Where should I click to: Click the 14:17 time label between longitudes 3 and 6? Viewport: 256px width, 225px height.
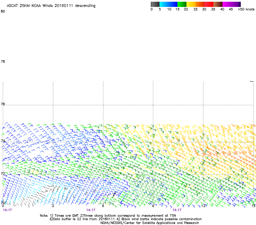point(91,210)
